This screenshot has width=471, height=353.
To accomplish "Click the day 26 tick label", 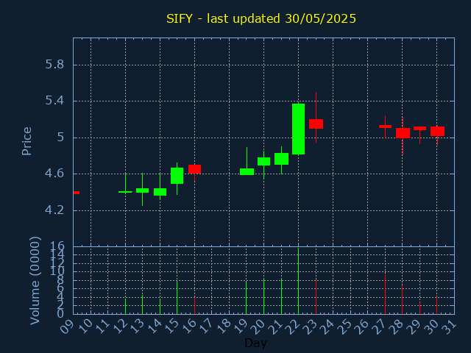I will (x=361, y=327).
